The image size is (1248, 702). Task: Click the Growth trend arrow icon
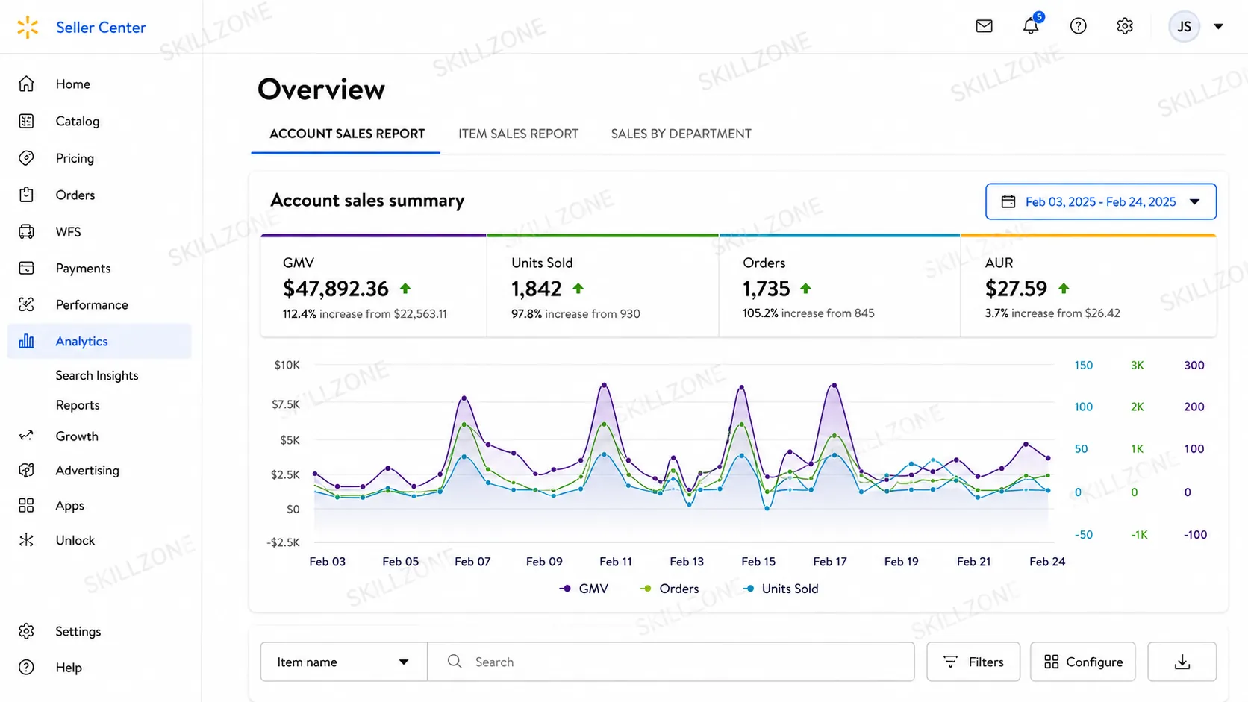click(26, 436)
